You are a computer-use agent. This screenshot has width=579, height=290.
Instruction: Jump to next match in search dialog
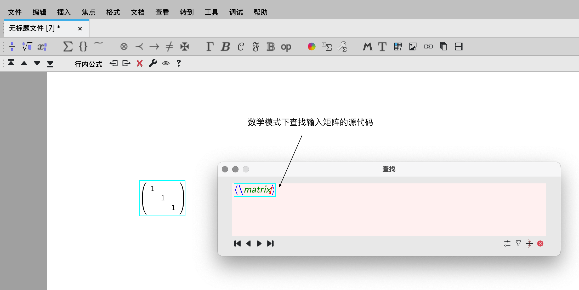point(259,243)
